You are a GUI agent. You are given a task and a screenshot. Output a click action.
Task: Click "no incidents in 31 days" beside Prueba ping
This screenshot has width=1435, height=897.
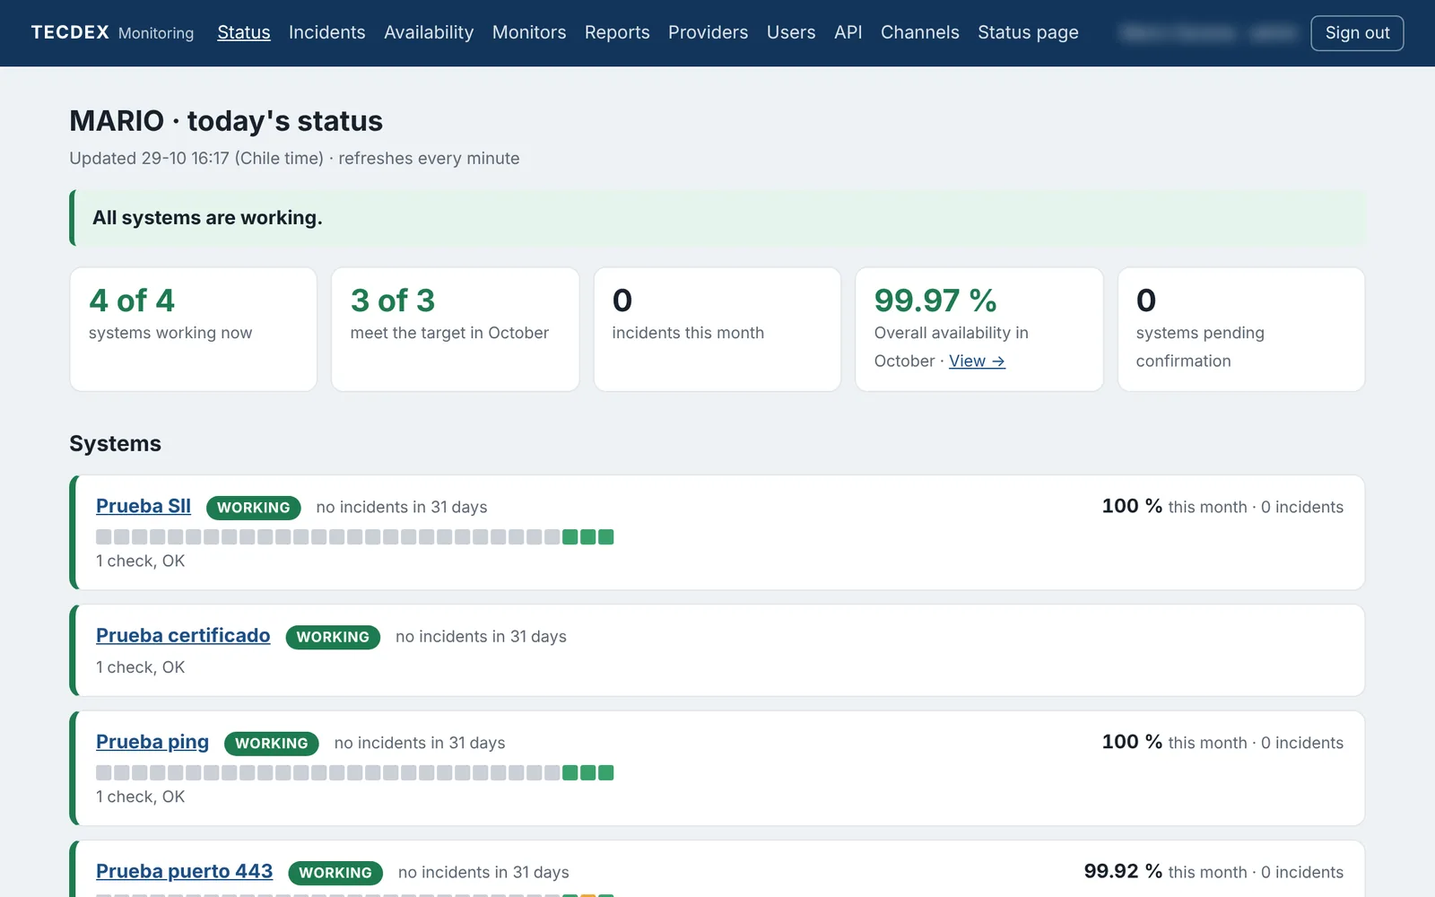tap(420, 743)
